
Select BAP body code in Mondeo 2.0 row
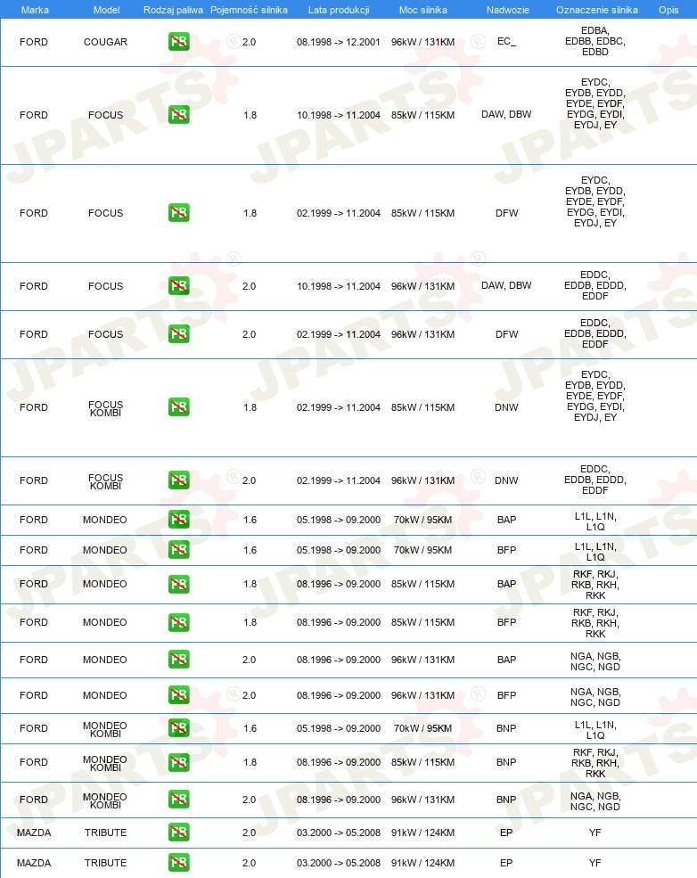506,659
